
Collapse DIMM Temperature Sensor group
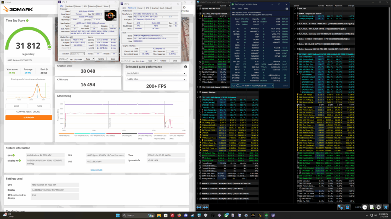pyautogui.click(x=295, y=13)
